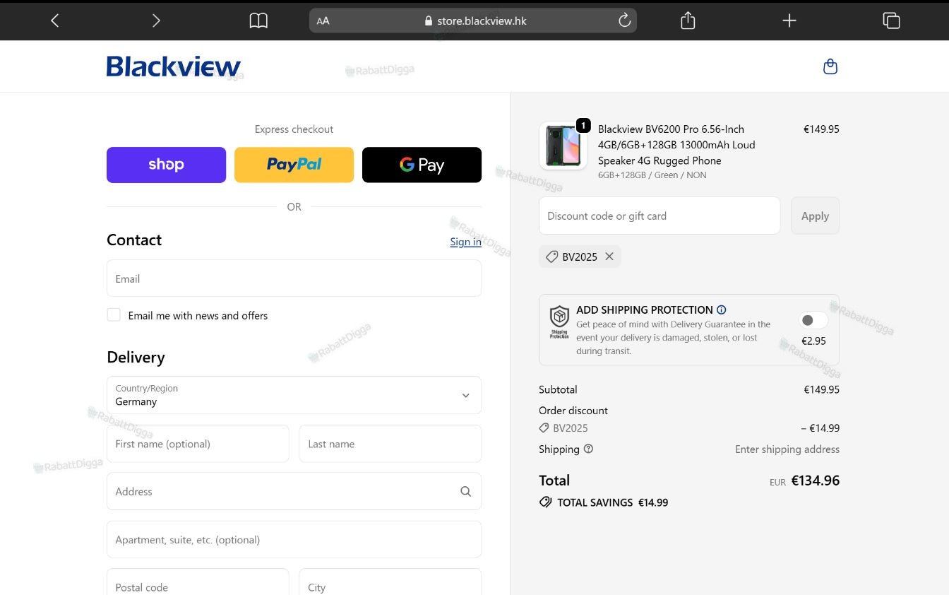Click the Shipping help question mark icon
Image resolution: width=949 pixels, height=595 pixels.
point(588,449)
